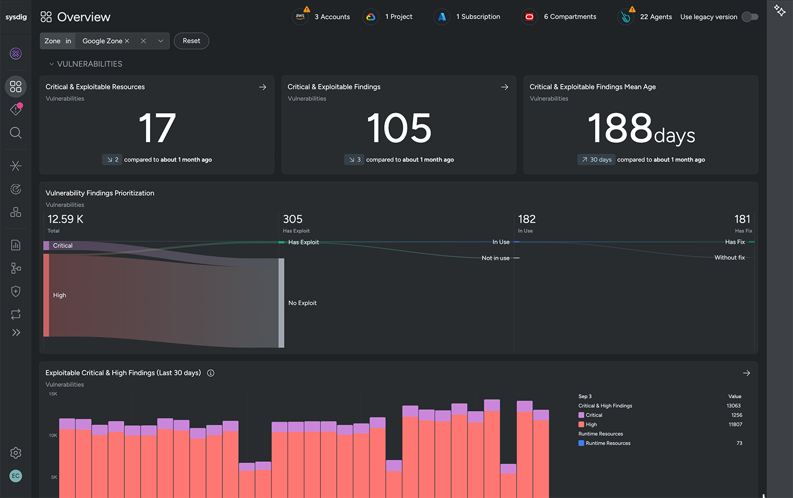Open the reports chart document icon

pyautogui.click(x=16, y=245)
